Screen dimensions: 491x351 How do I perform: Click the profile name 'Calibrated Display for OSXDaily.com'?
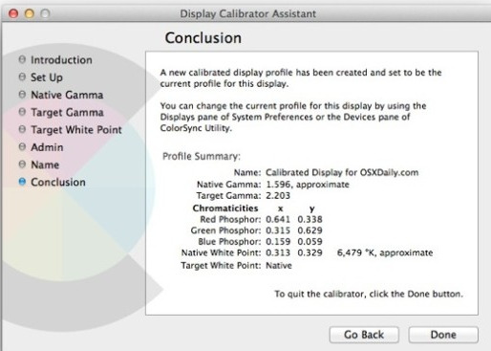click(x=342, y=172)
